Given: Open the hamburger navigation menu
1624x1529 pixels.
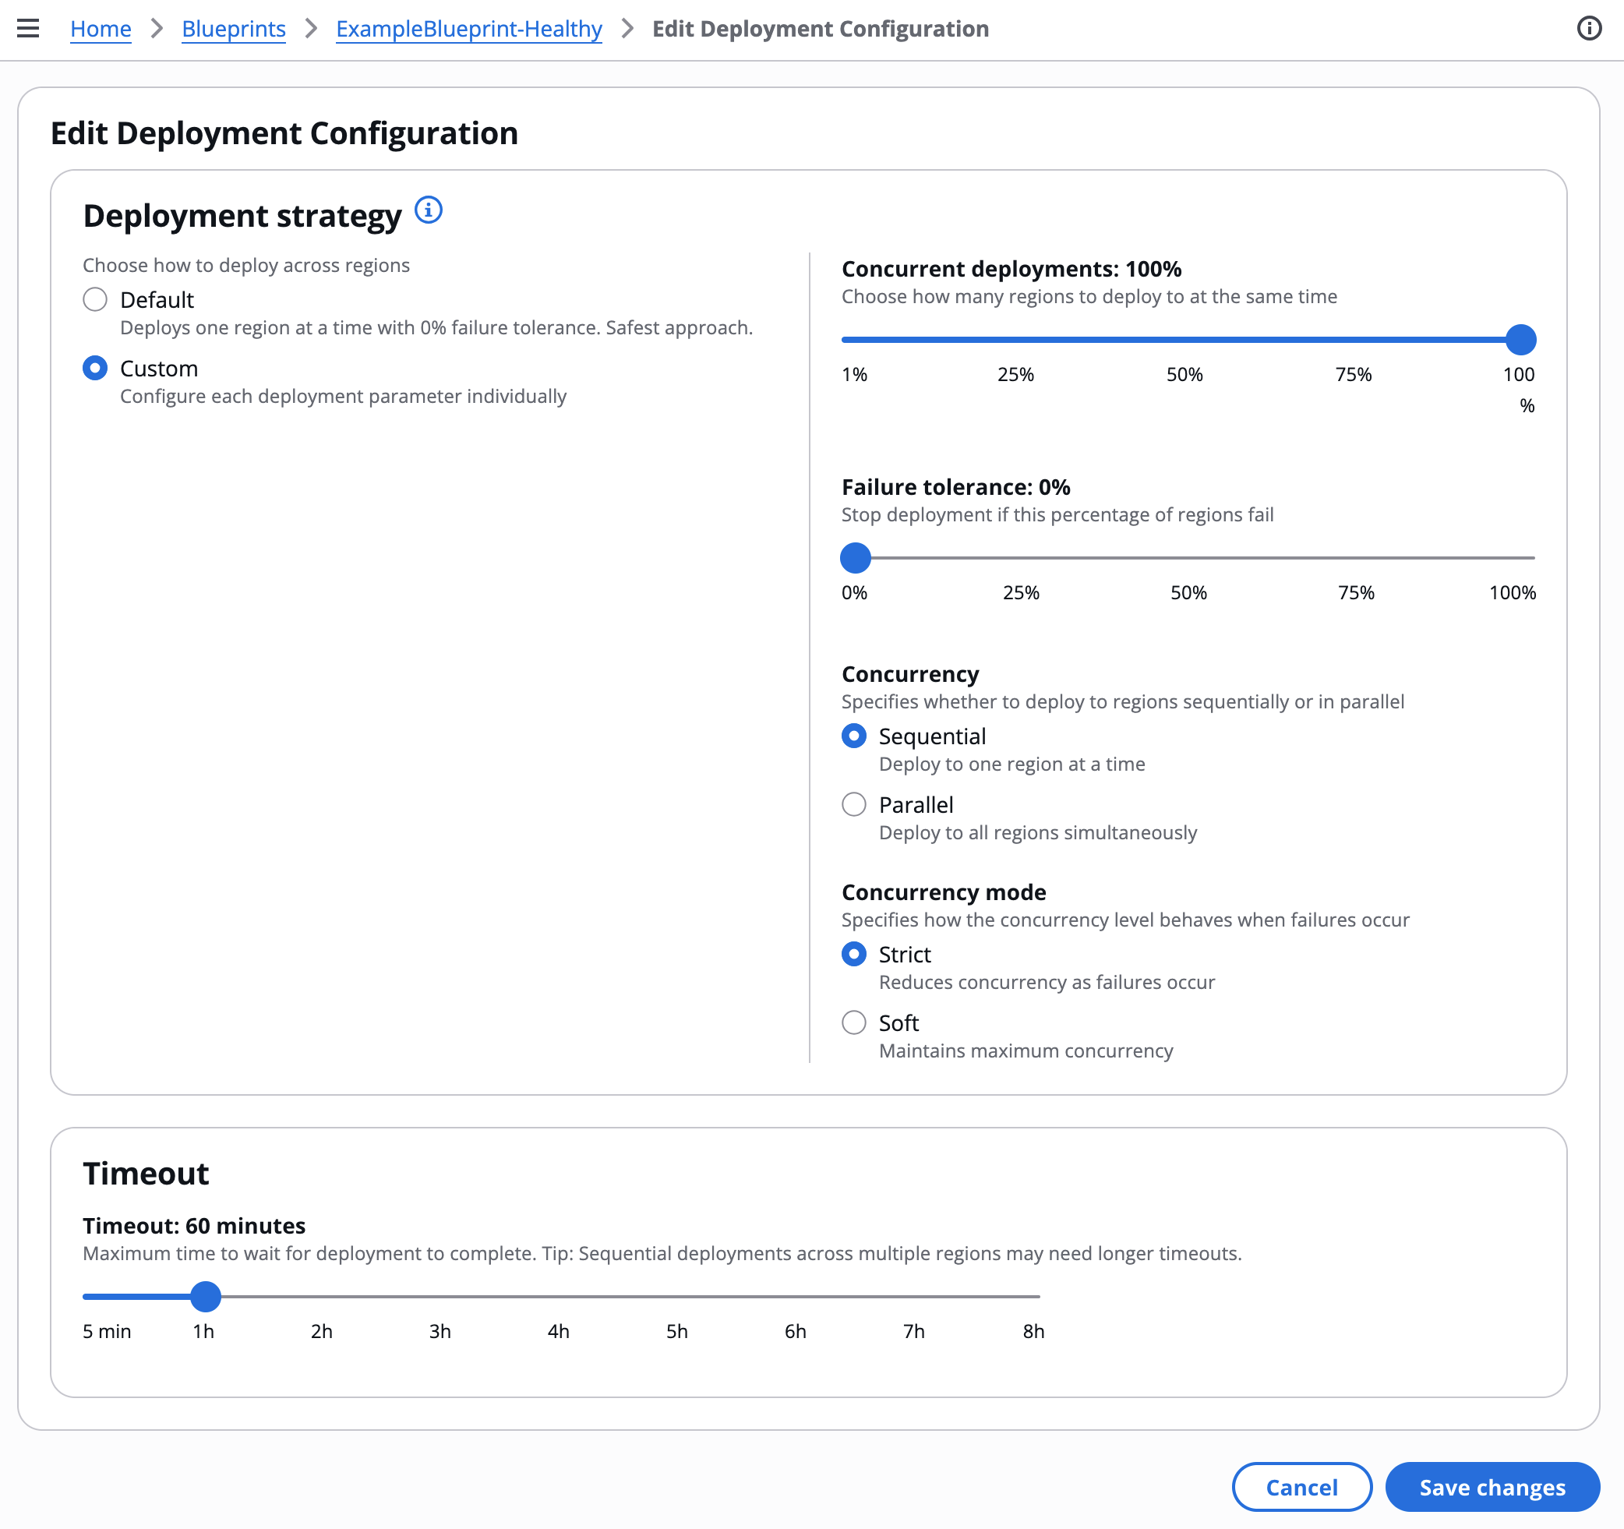Looking at the screenshot, I should click(28, 29).
